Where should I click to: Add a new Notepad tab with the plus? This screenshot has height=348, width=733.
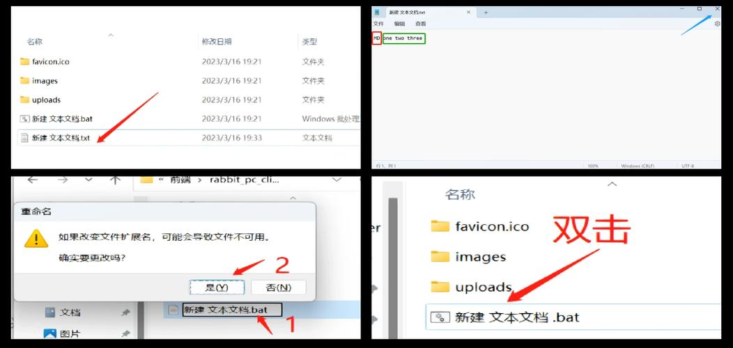tap(486, 12)
